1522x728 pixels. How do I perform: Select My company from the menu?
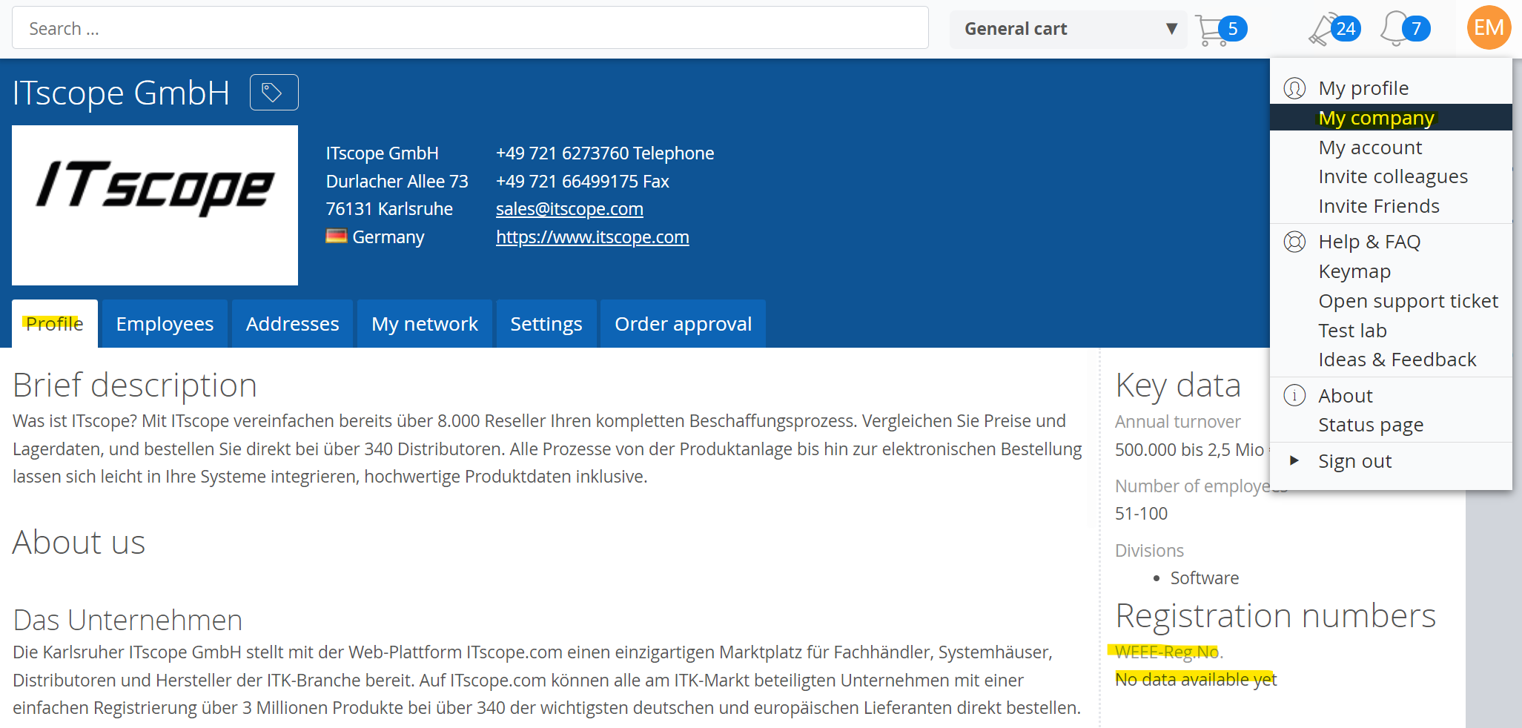pos(1375,117)
